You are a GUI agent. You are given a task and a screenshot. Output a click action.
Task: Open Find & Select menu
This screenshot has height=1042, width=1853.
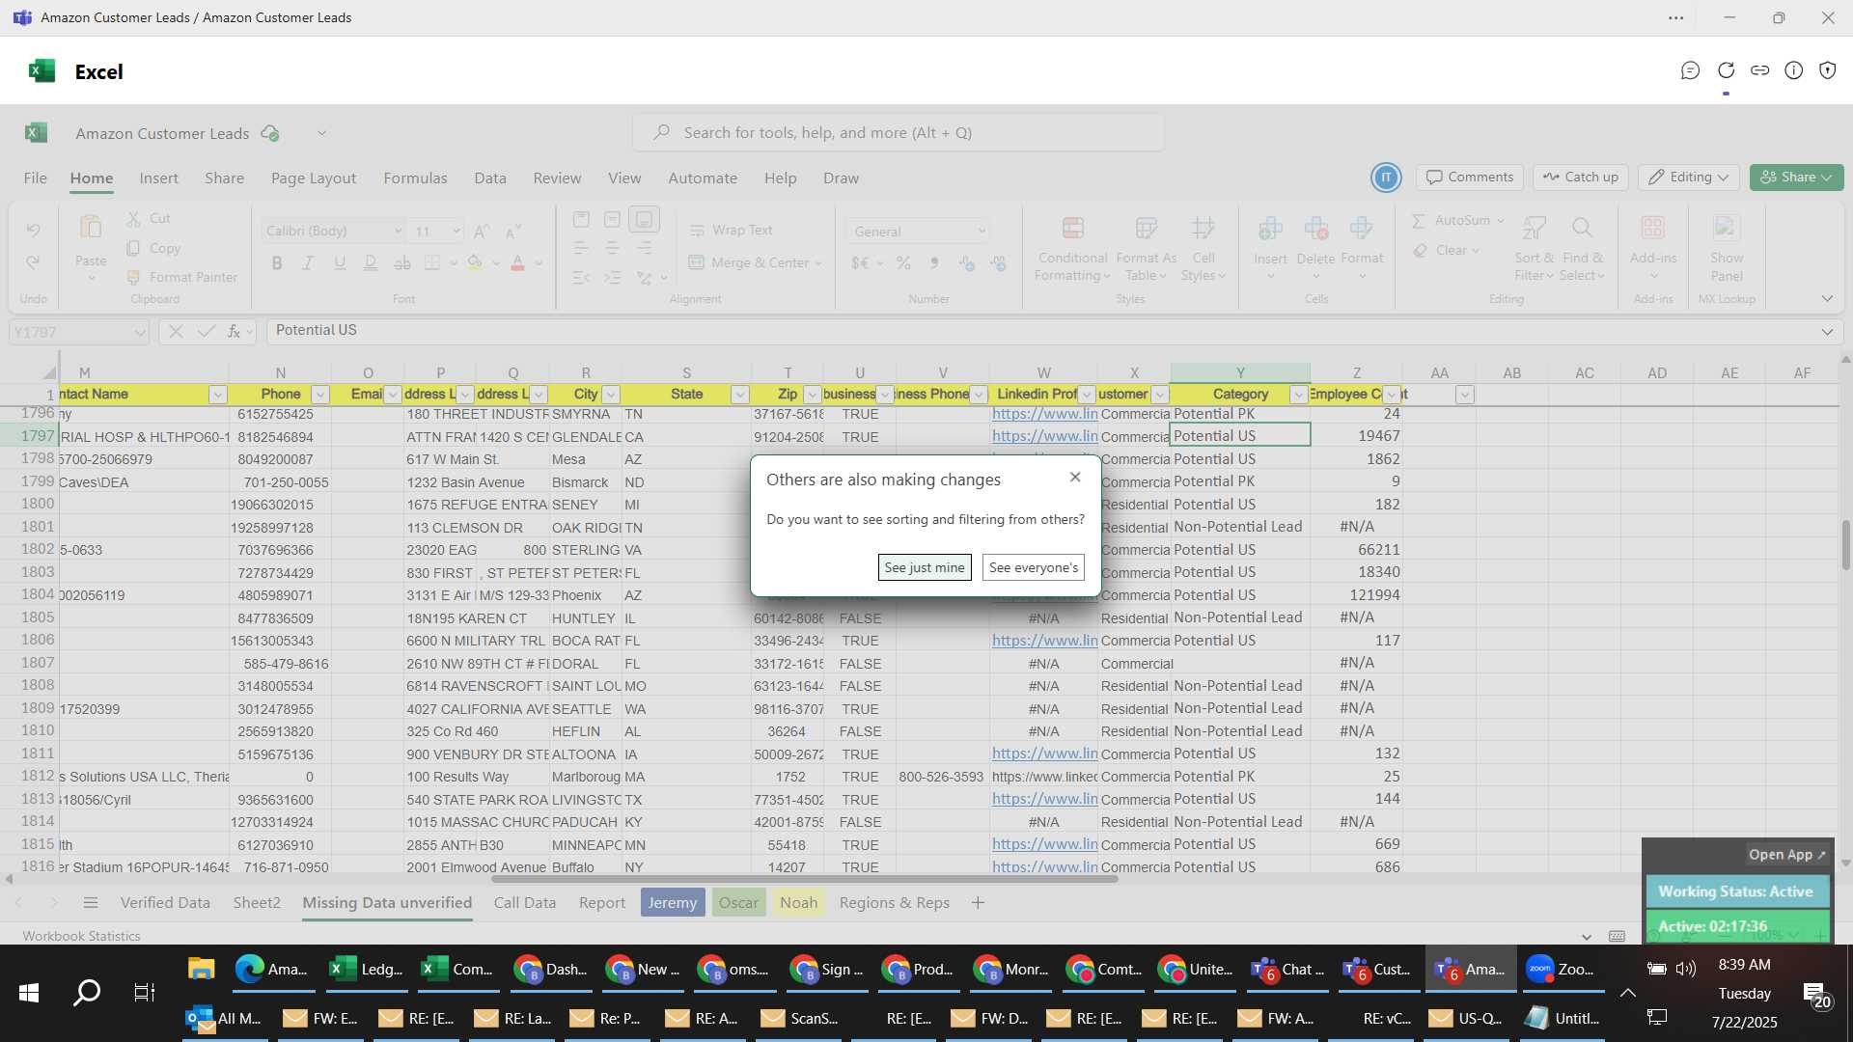click(1582, 248)
